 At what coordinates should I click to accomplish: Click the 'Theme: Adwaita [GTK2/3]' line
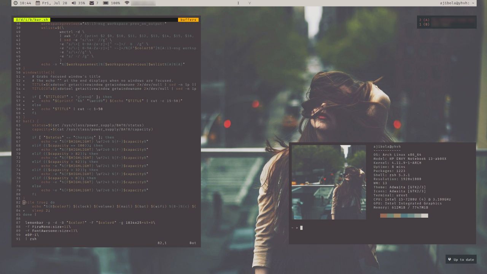tap(400, 187)
